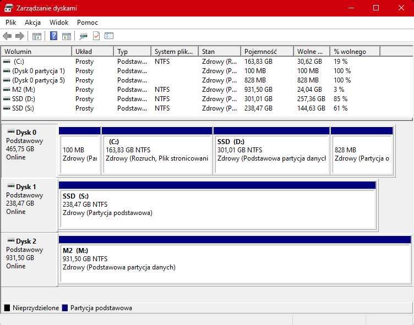Click the 19 % free cell for (C:)
This screenshot has width=414, height=325.
[340, 62]
